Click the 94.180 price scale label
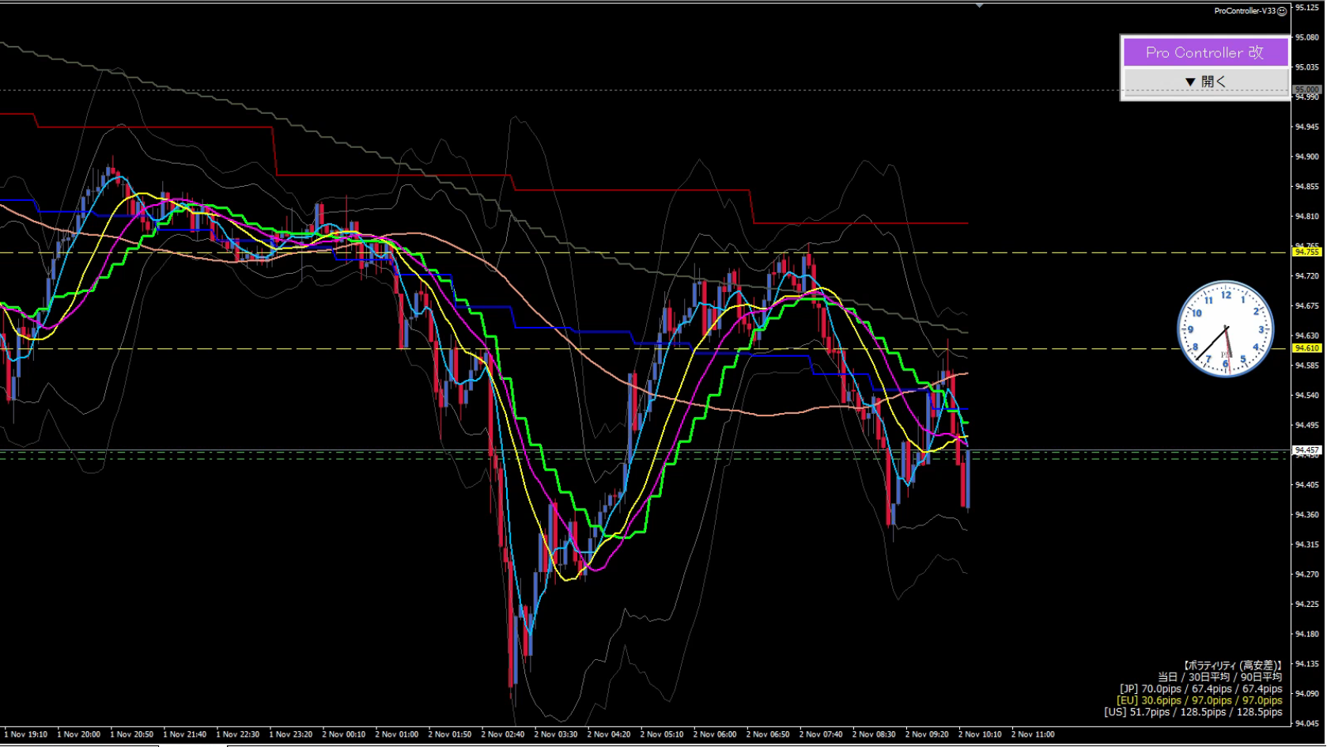This screenshot has height=747, width=1327. [1306, 634]
